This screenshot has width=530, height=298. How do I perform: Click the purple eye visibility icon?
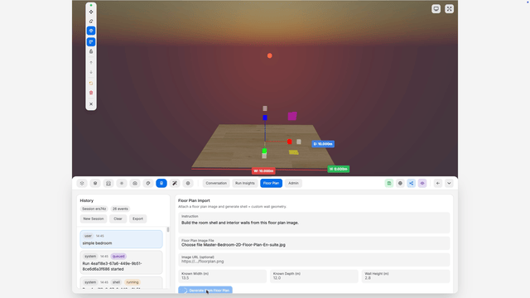point(422,183)
